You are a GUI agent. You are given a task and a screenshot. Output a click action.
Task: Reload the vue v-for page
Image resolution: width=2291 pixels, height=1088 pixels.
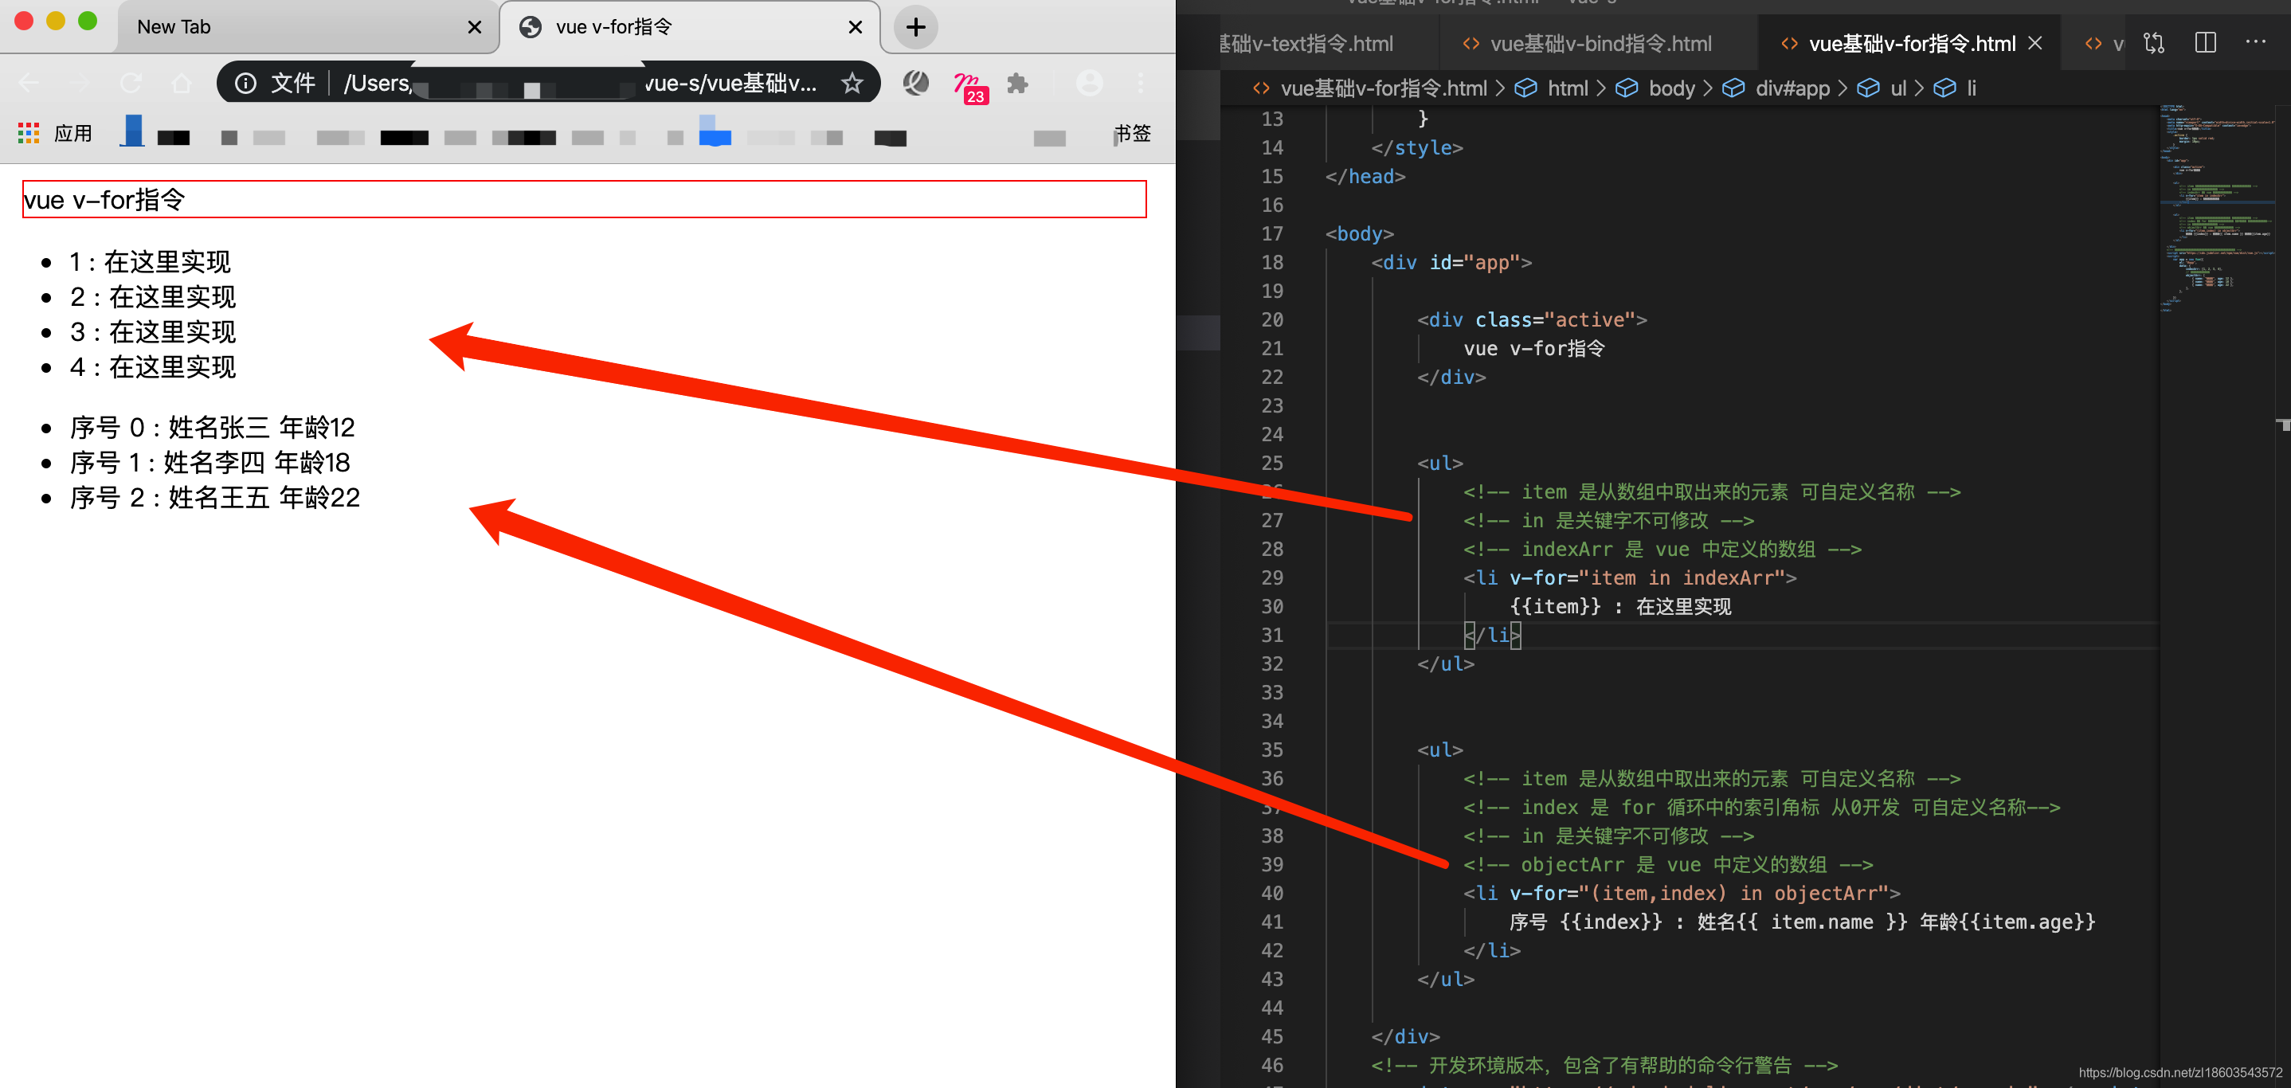(131, 84)
